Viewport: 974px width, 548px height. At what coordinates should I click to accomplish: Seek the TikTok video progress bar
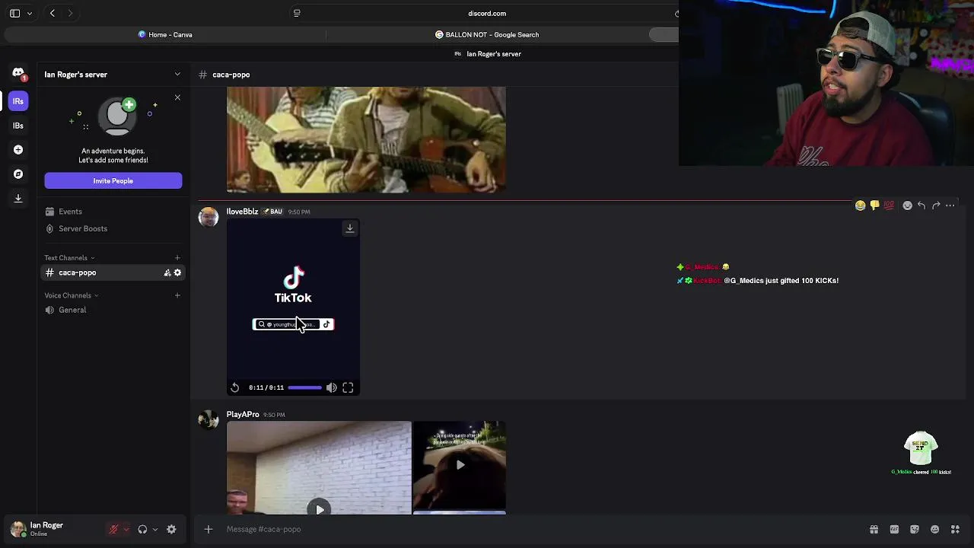tap(305, 387)
